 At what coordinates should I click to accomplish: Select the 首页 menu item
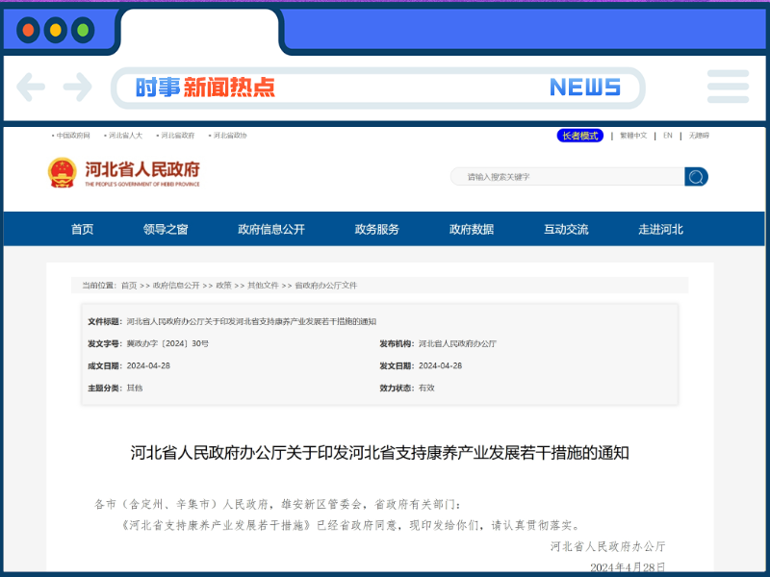(x=82, y=229)
